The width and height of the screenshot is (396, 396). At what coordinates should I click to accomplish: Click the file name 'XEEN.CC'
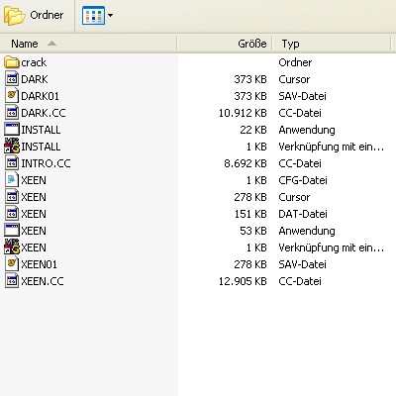[x=43, y=281]
